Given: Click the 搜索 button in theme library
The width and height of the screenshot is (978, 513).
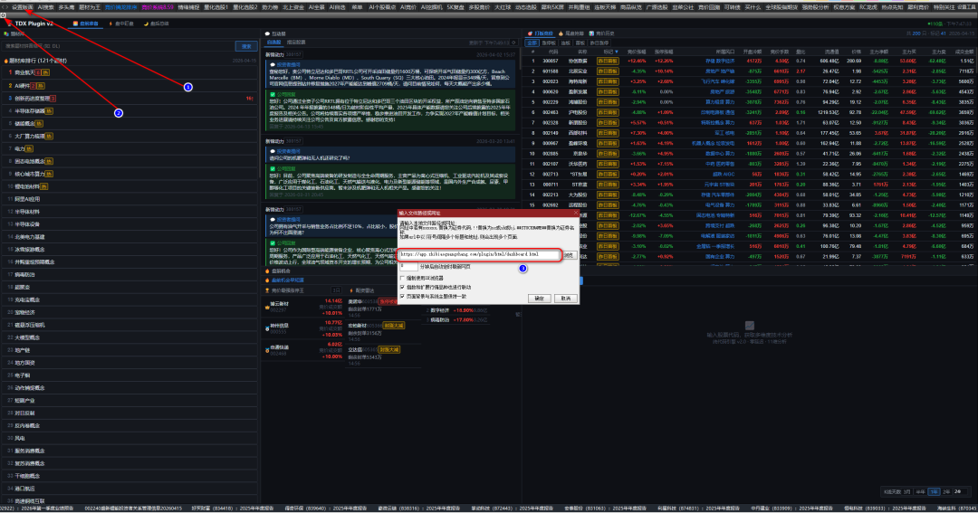Looking at the screenshot, I should pos(245,46).
